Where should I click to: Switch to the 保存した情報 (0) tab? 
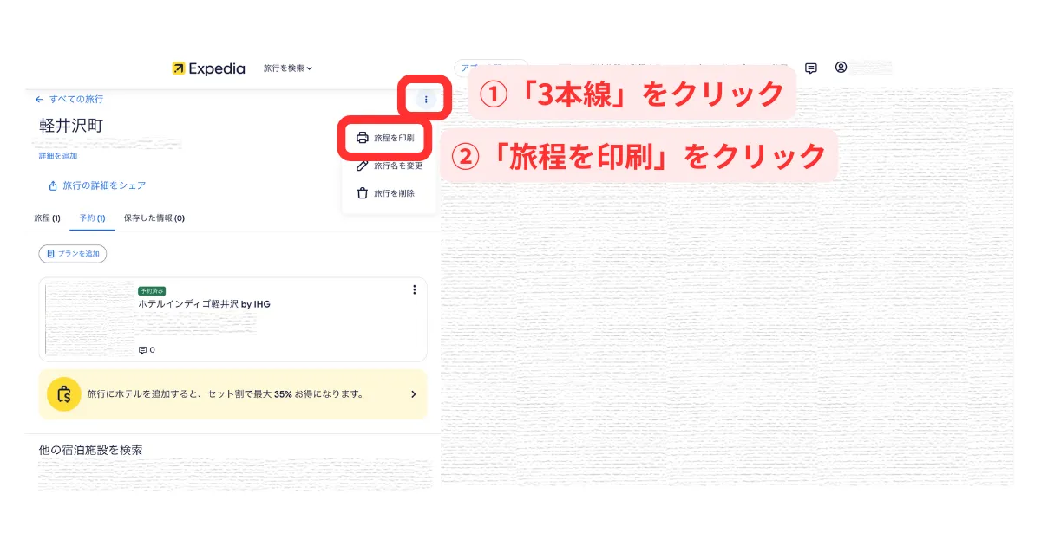(x=154, y=218)
